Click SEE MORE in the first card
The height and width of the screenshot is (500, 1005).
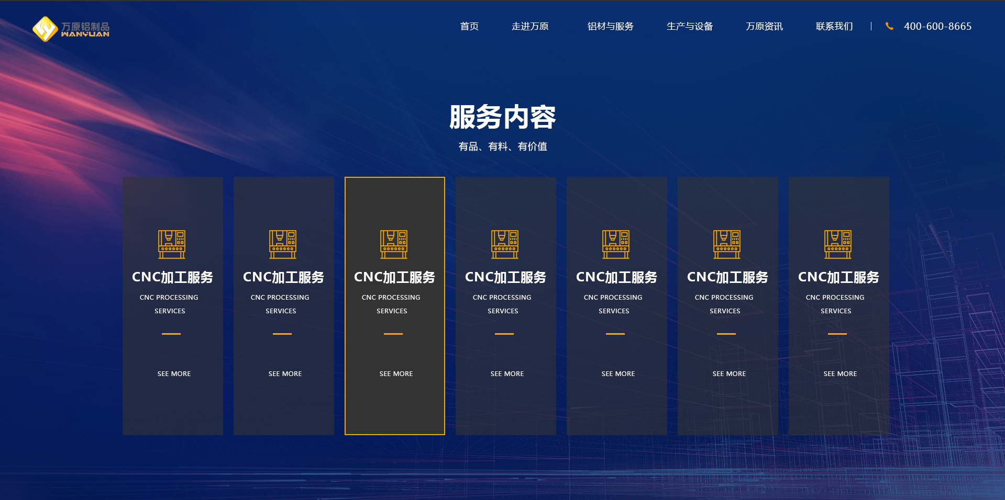[x=174, y=373]
